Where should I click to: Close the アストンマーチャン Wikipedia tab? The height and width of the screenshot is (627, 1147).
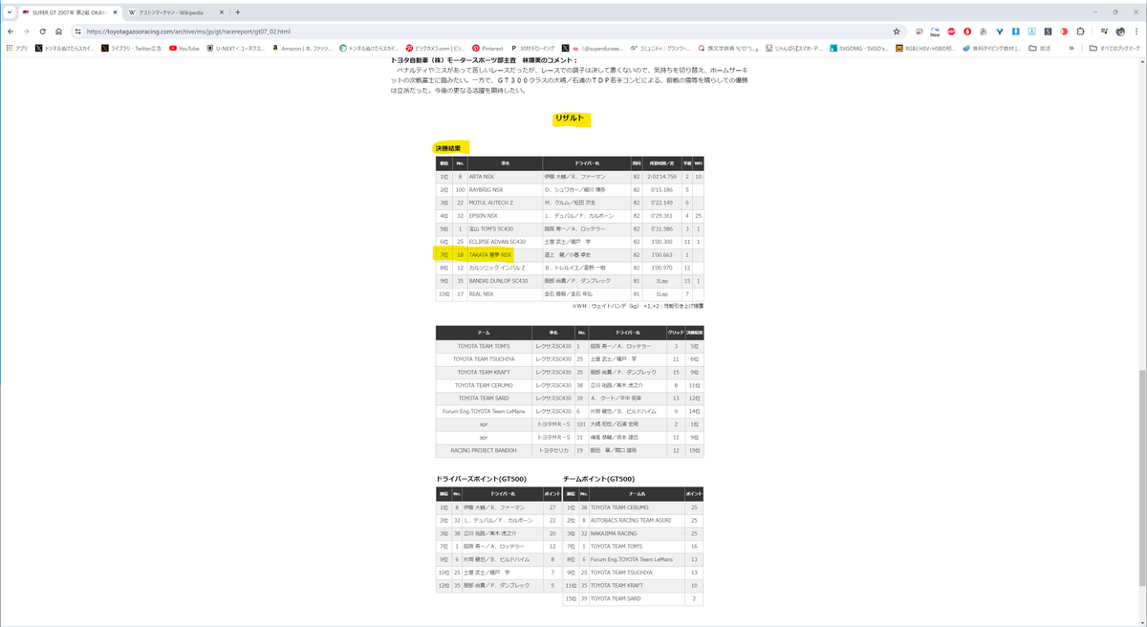tap(222, 12)
